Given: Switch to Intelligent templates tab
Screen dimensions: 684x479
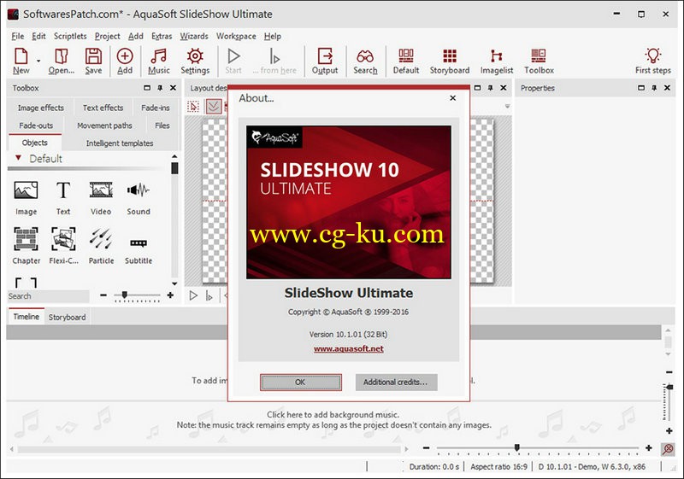Looking at the screenshot, I should (x=120, y=143).
